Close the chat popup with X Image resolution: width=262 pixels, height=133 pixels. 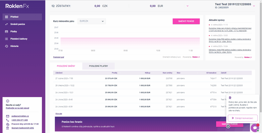point(228,126)
